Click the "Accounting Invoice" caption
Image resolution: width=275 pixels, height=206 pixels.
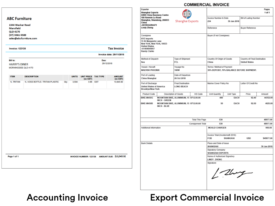tap(67, 197)
